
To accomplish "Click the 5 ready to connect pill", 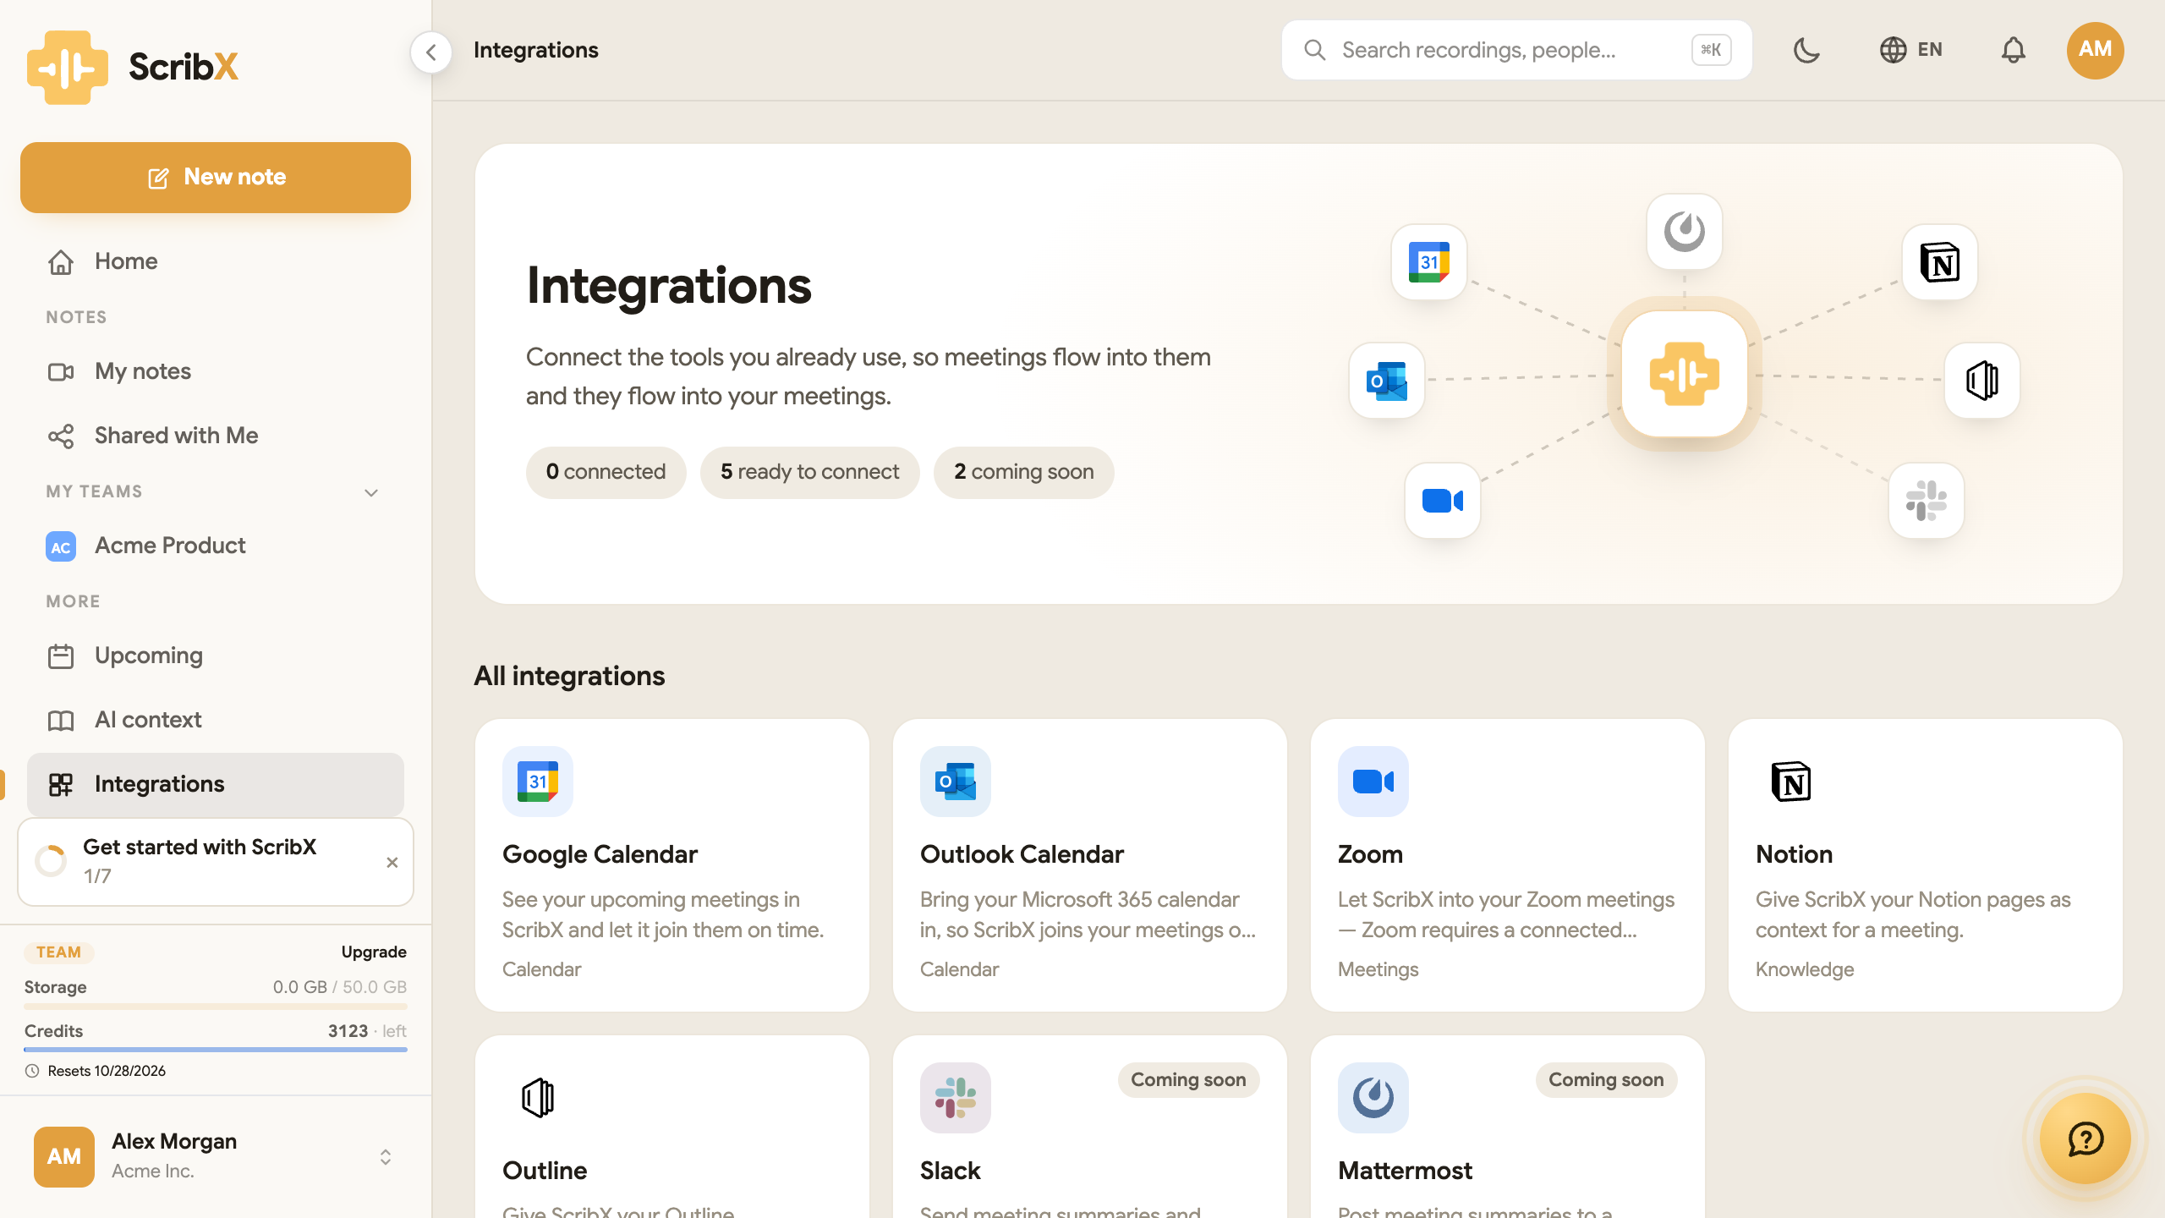I will 809,472.
